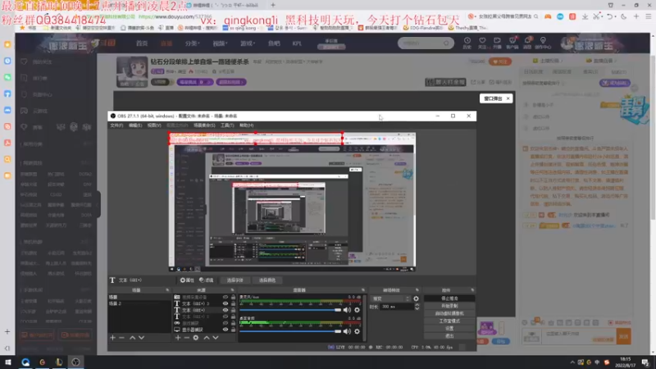Viewport: 656px width, 369px height.
Task: Move selected source down in Sources list
Action: click(x=216, y=338)
